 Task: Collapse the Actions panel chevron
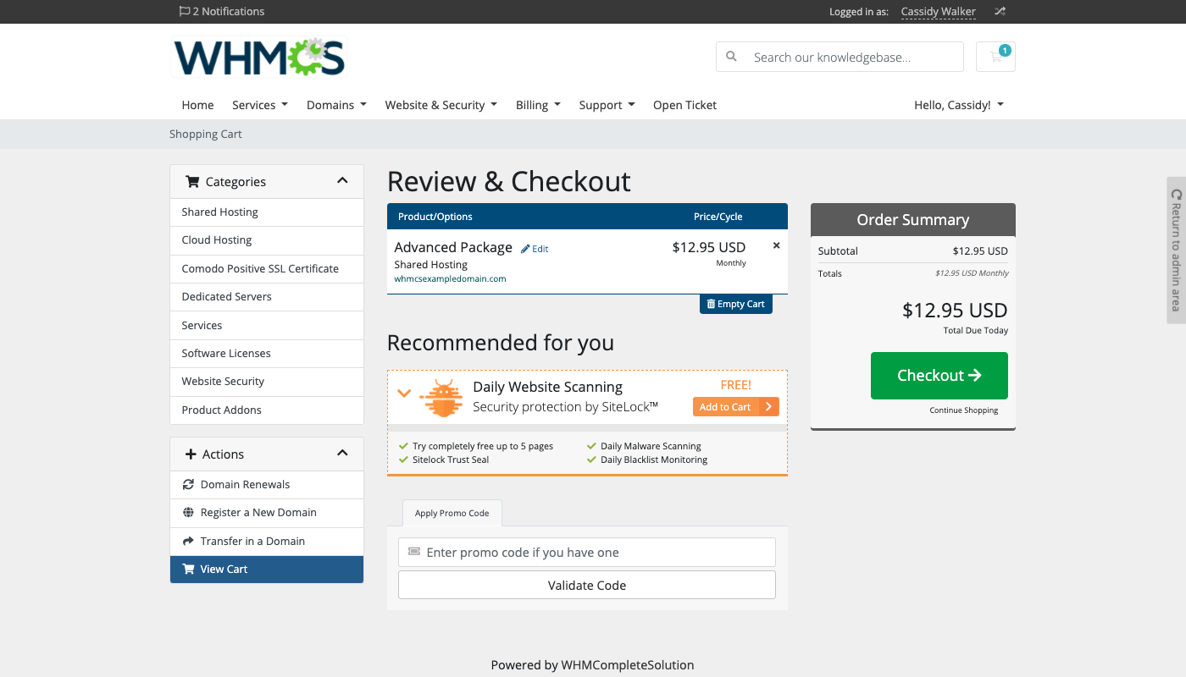coord(342,454)
